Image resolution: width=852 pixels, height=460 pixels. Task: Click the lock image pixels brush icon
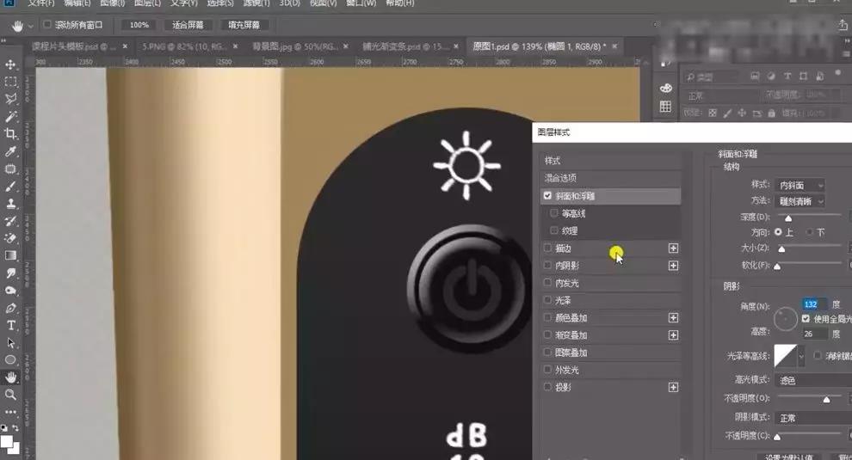point(727,113)
